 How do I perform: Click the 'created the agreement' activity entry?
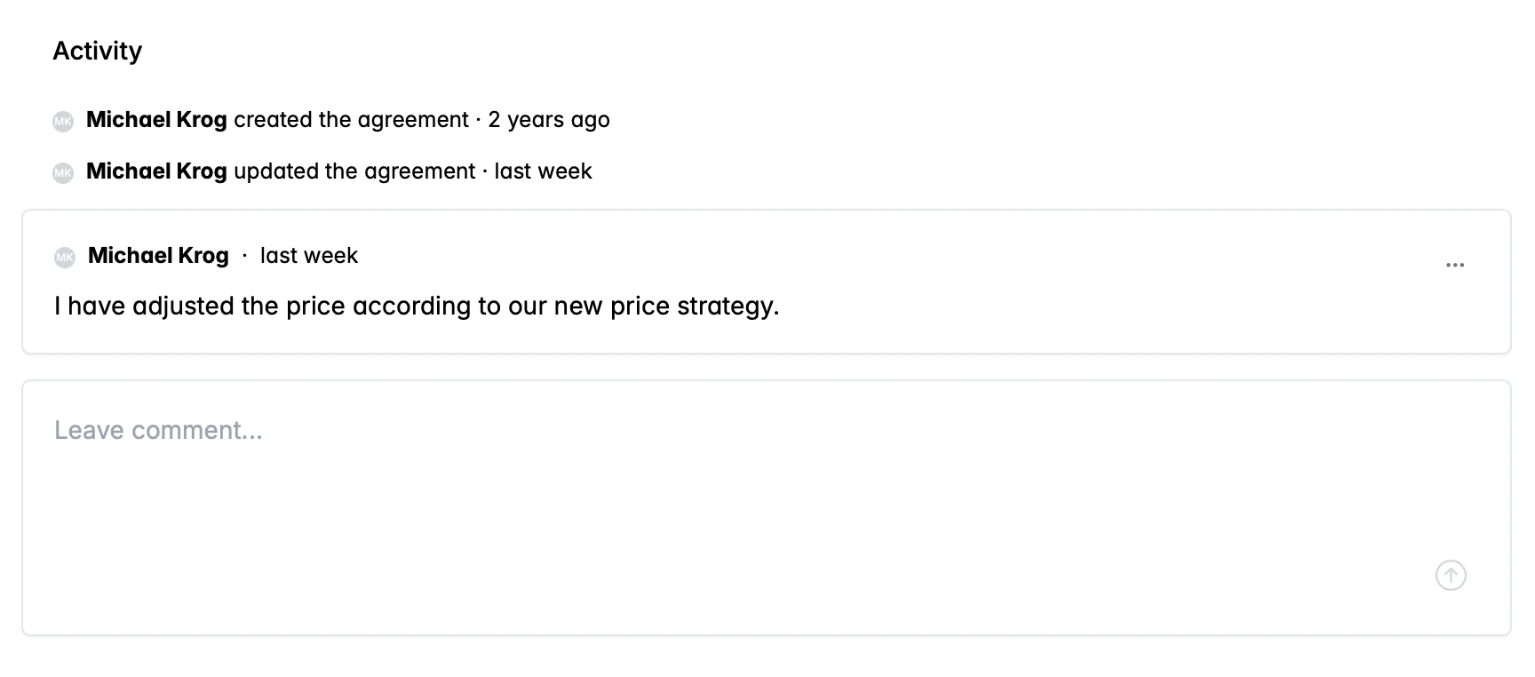point(354,119)
